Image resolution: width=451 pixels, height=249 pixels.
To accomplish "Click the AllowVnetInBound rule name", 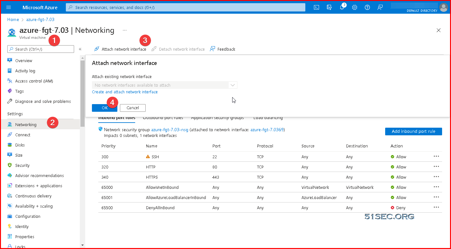I will 162,187.
